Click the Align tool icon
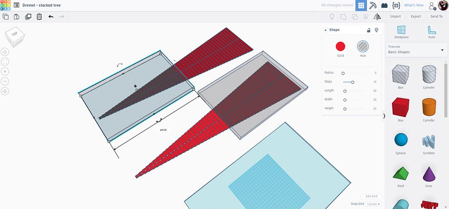This screenshot has height=209, width=449. click(366, 17)
